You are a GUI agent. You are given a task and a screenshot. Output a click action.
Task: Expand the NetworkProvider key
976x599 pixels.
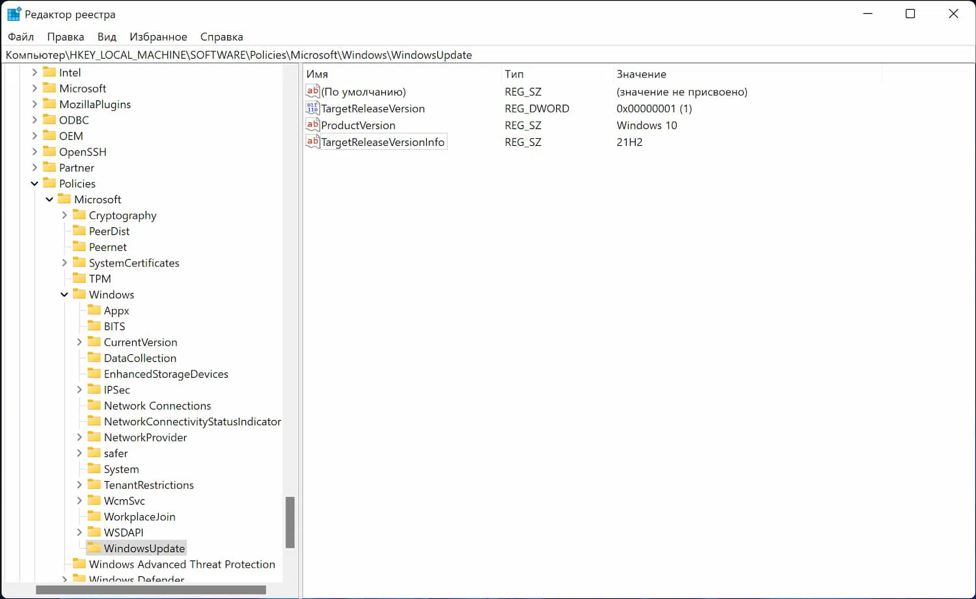point(79,437)
